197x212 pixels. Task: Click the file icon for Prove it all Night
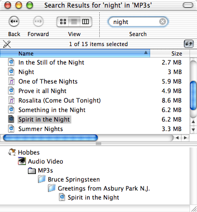pyautogui.click(x=11, y=91)
